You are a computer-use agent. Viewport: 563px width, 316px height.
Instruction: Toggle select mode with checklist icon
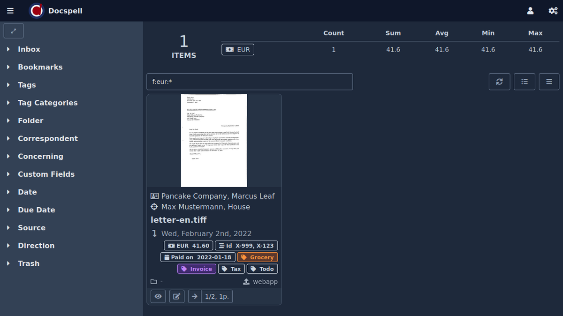point(525,82)
